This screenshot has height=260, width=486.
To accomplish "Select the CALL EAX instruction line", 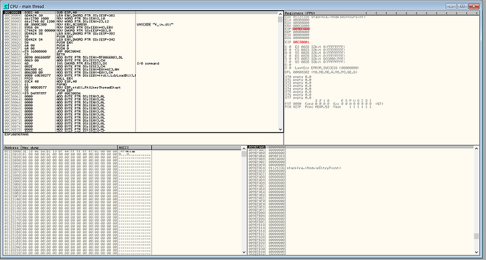I will pyautogui.click(x=64, y=79).
